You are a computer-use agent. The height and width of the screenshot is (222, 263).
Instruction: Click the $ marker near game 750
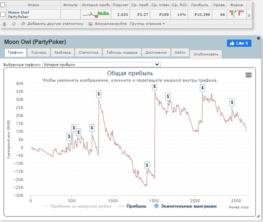pyautogui.click(x=92, y=128)
